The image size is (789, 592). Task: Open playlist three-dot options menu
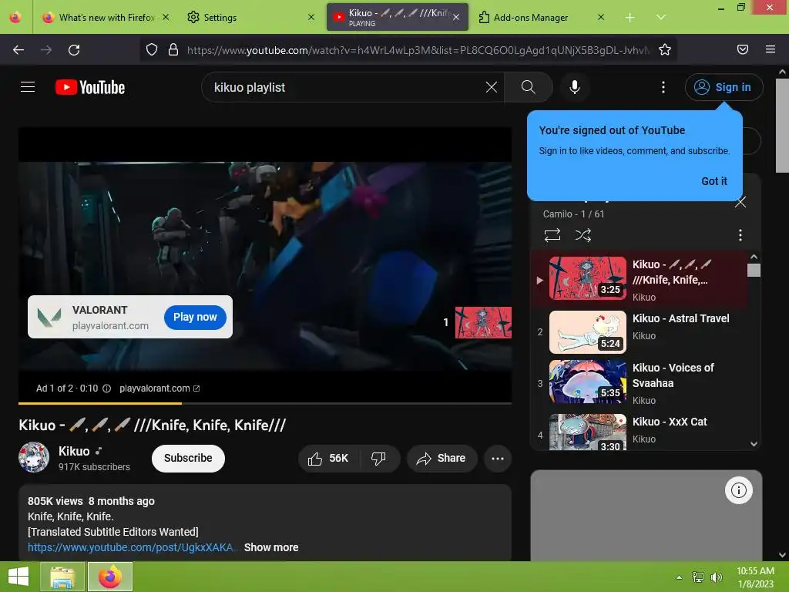tap(740, 235)
